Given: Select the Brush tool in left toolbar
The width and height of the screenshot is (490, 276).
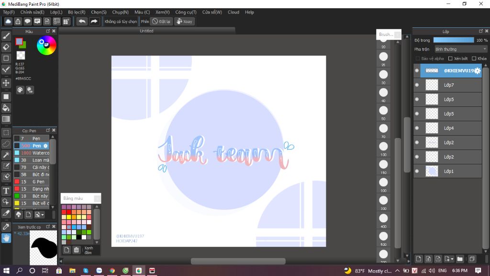Looking at the screenshot, I should 6,36.
